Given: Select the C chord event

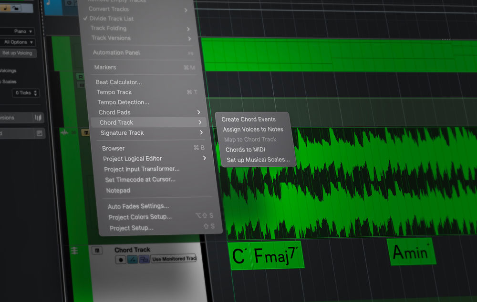Looking at the screenshot, I should [x=240, y=256].
